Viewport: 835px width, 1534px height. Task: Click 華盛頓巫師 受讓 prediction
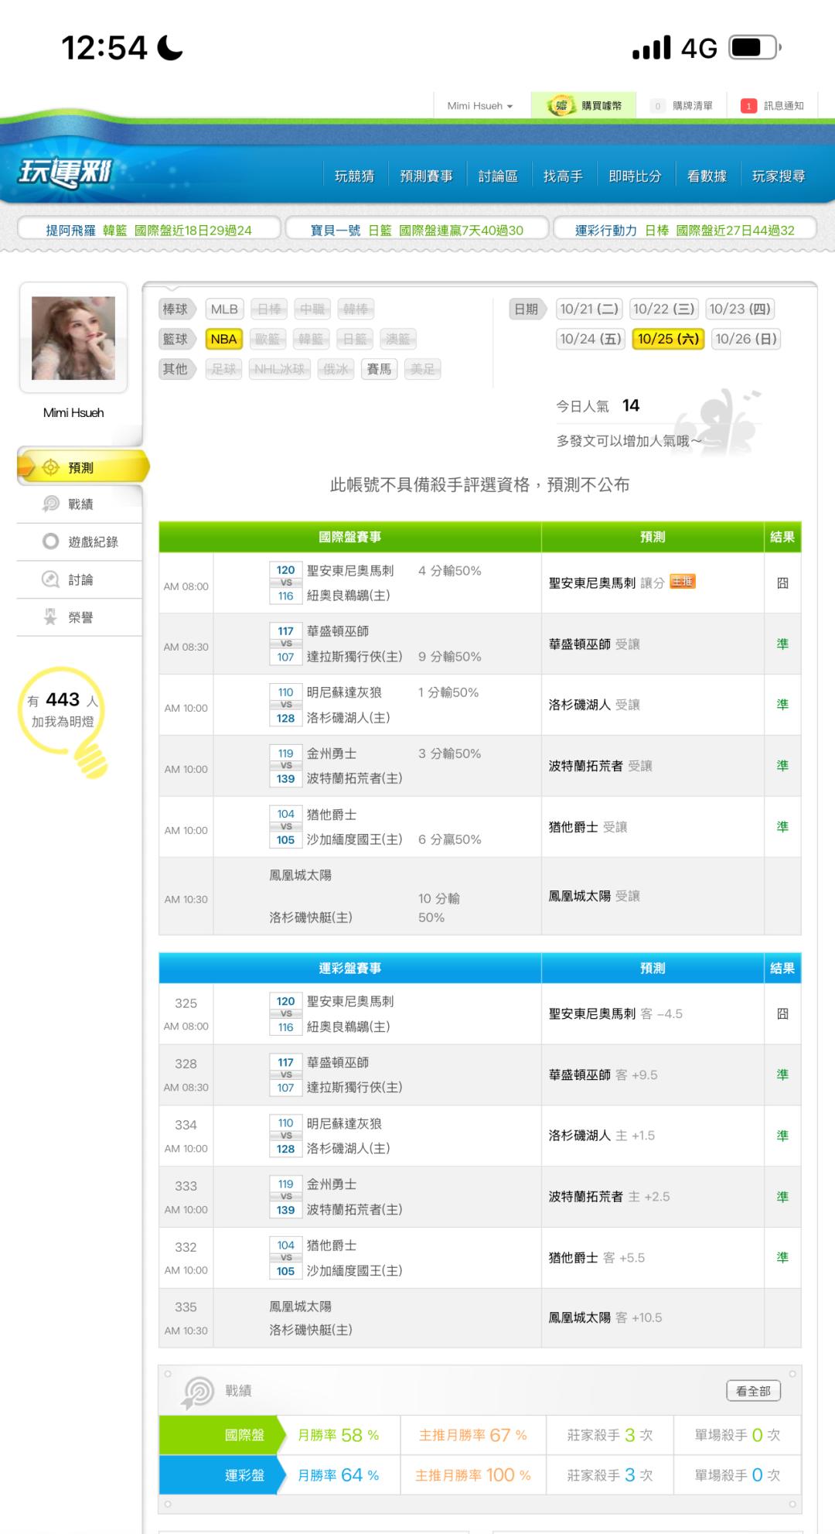(595, 644)
